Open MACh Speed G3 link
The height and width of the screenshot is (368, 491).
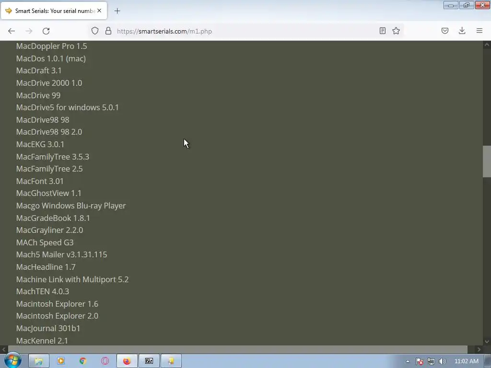tap(45, 242)
